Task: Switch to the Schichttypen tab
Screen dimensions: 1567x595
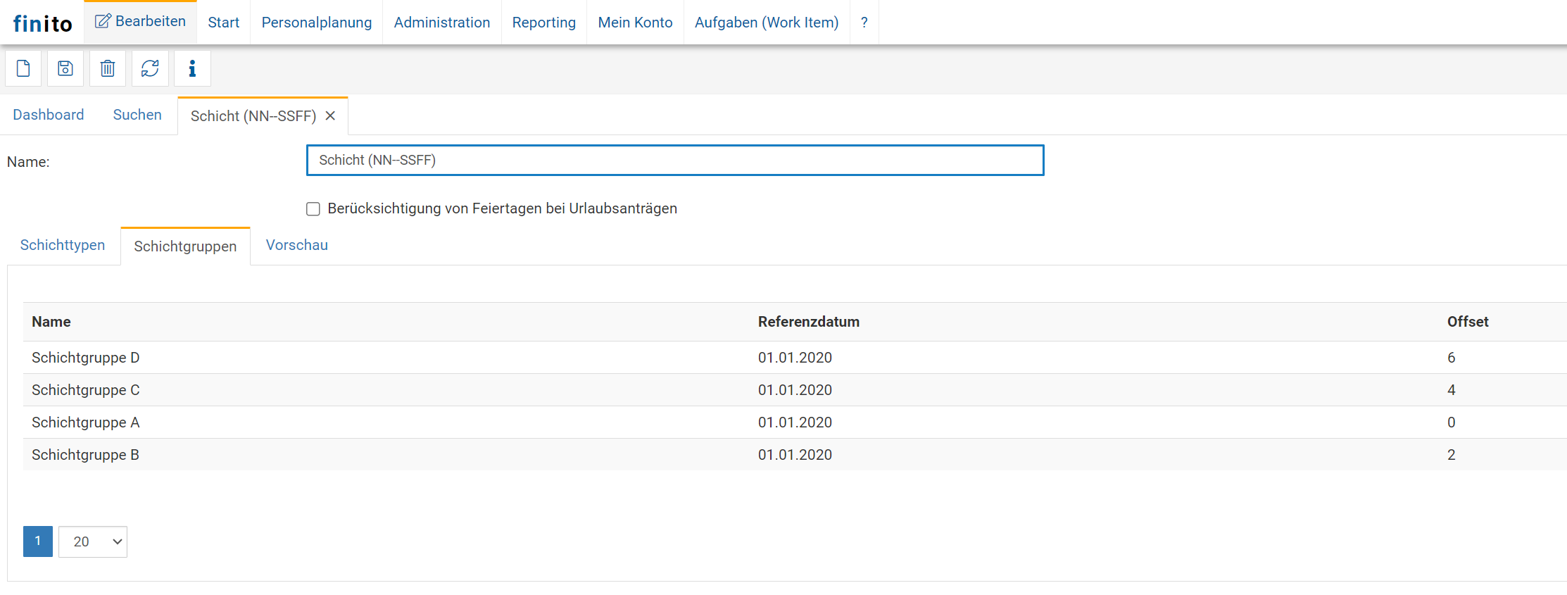Action: click(x=63, y=245)
